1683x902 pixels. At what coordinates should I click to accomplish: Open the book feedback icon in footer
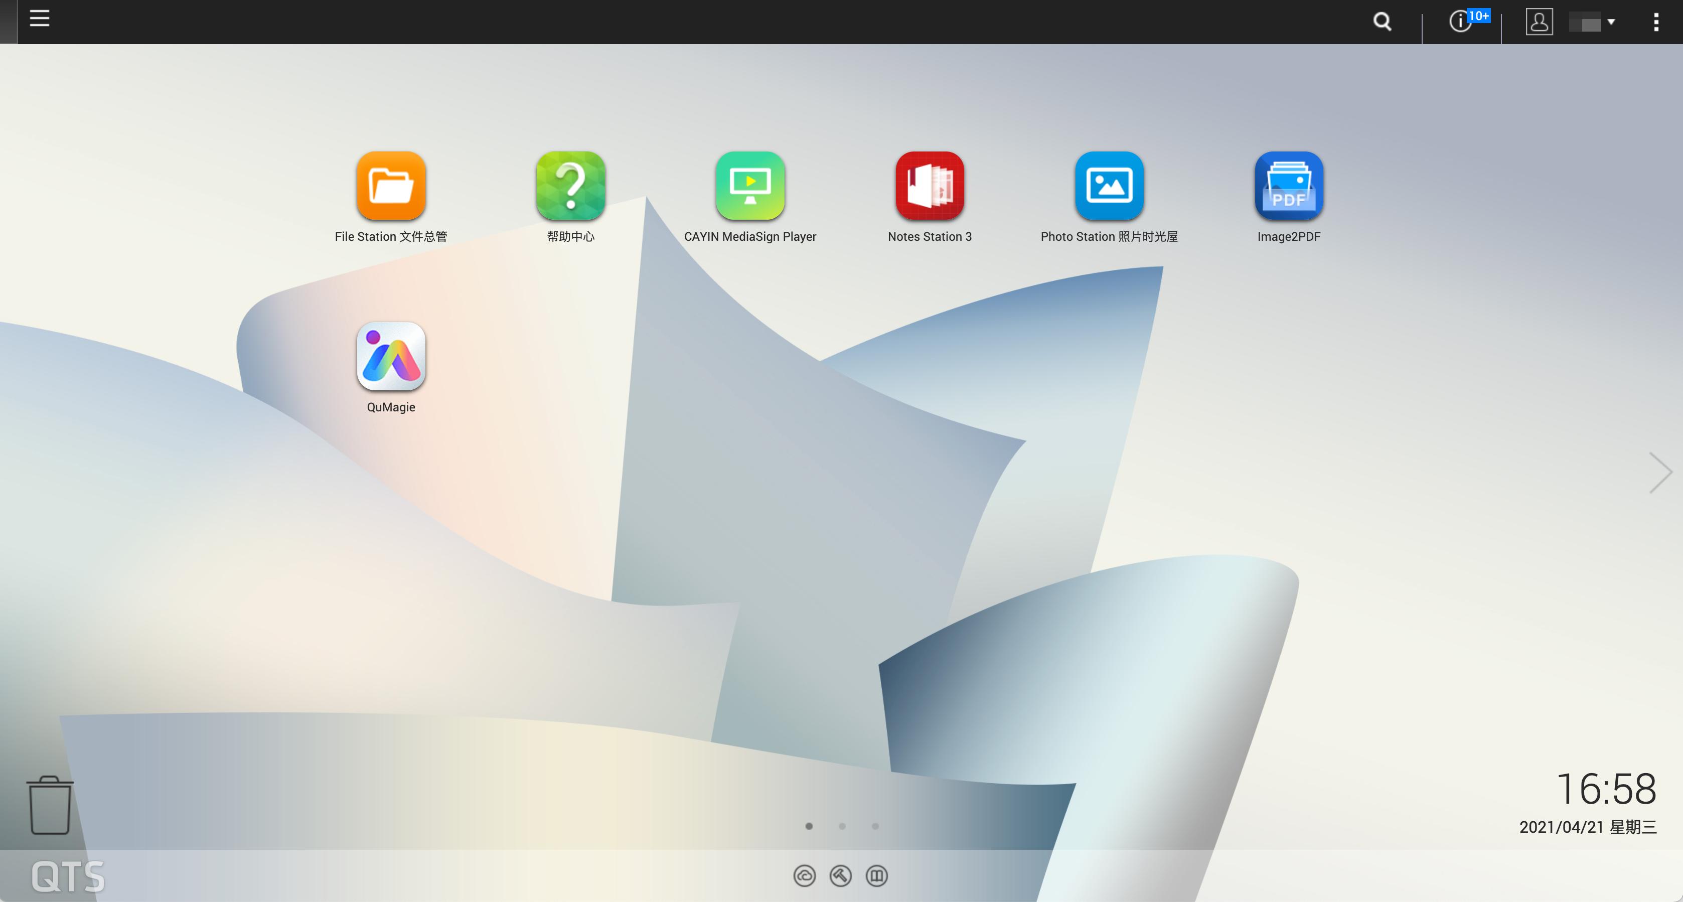[876, 875]
